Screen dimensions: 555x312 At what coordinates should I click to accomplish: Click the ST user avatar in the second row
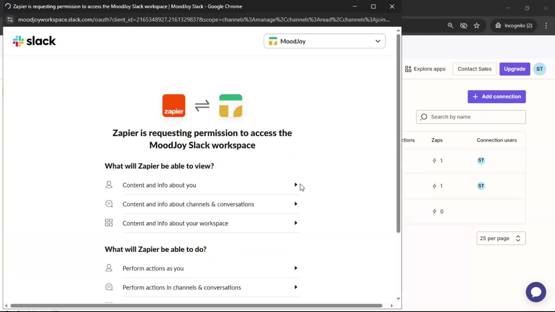click(481, 186)
